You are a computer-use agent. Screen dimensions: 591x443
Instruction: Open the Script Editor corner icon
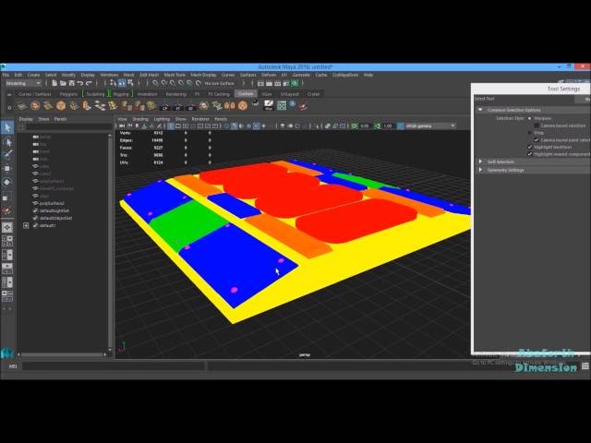pos(585,365)
